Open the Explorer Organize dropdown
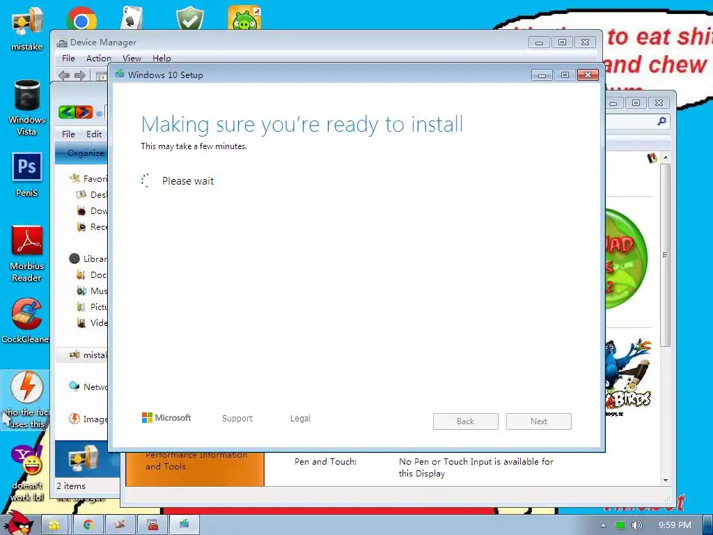713x535 pixels. (x=85, y=153)
